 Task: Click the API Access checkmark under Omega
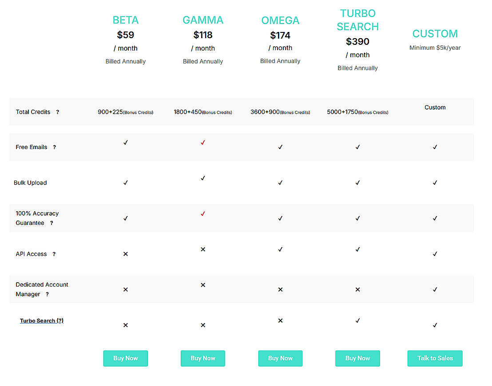pyautogui.click(x=280, y=250)
